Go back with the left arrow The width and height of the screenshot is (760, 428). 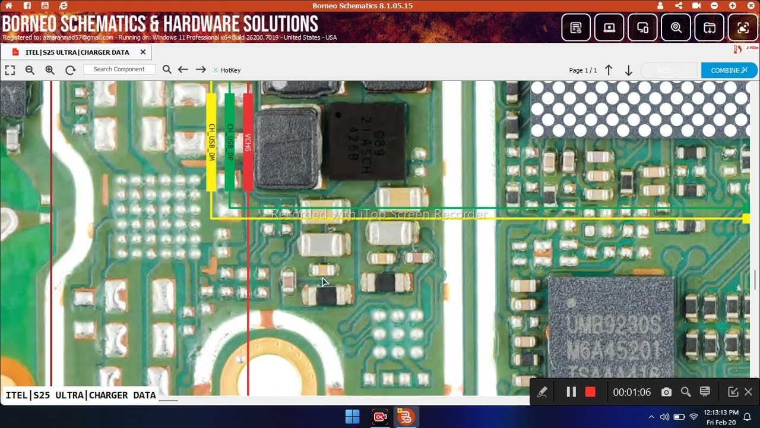[183, 70]
